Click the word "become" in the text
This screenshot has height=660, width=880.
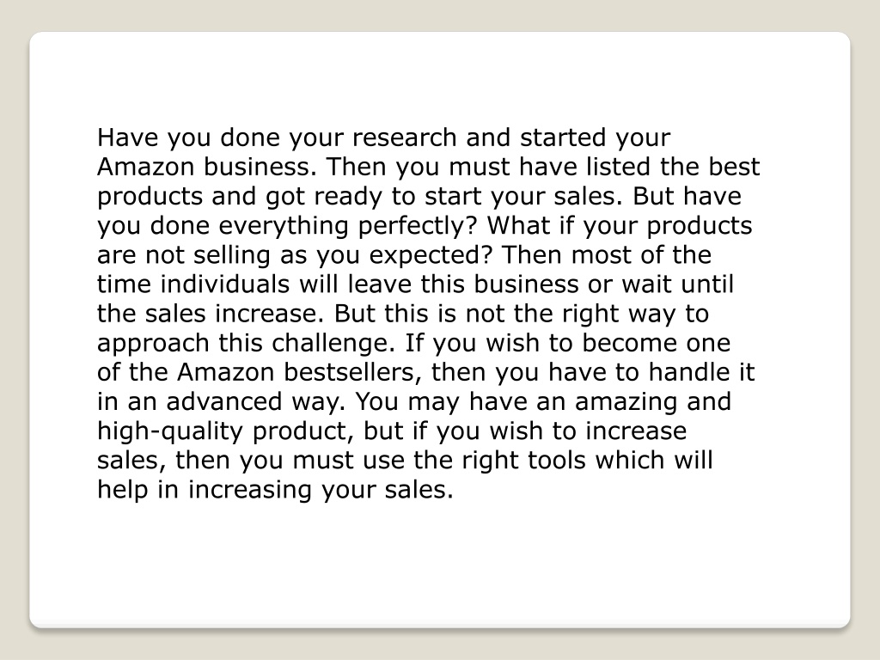(630, 342)
